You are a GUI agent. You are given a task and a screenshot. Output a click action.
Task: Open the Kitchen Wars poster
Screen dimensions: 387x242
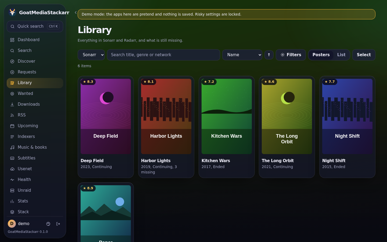point(227,116)
